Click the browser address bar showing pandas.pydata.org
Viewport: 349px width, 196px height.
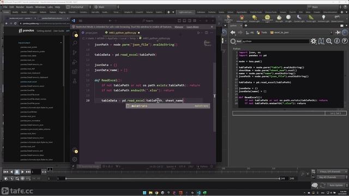(x=45, y=23)
